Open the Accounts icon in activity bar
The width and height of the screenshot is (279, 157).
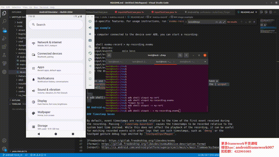pos(4,140)
